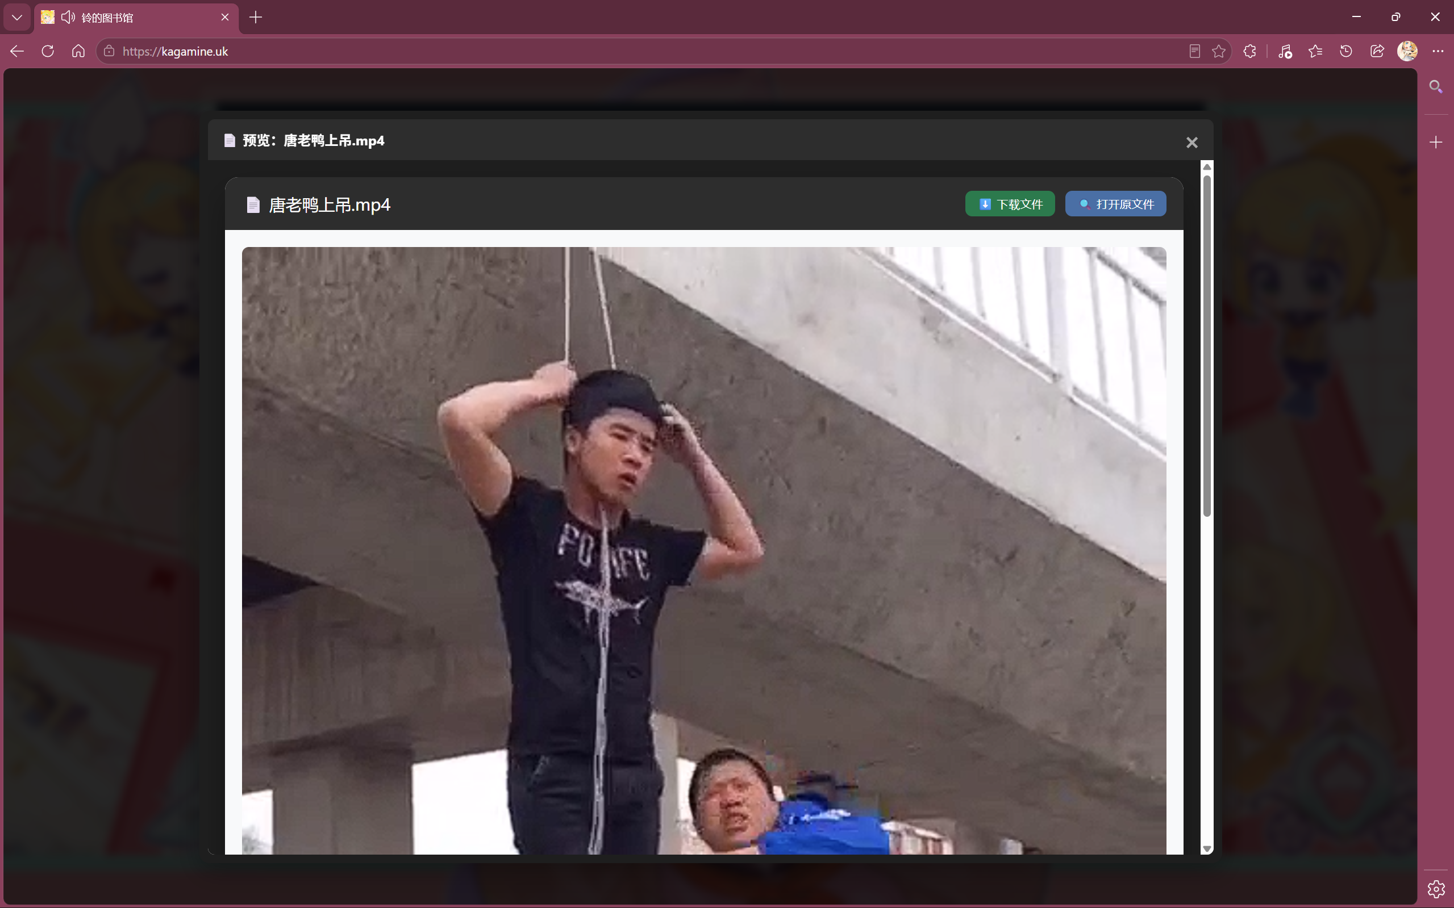This screenshot has width=1454, height=908.
Task: Click the preview scrollbar down arrow
Action: click(x=1206, y=848)
